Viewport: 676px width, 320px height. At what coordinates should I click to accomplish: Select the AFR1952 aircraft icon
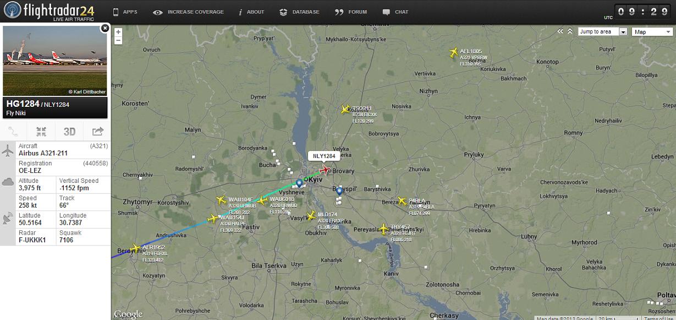click(x=135, y=248)
